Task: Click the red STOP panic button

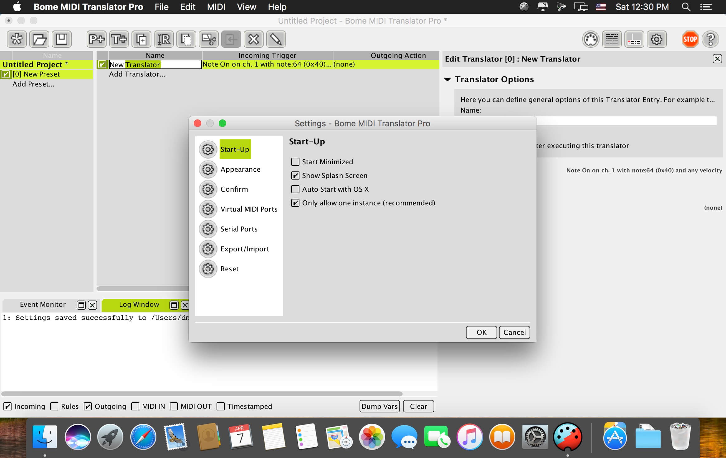Action: (690, 39)
